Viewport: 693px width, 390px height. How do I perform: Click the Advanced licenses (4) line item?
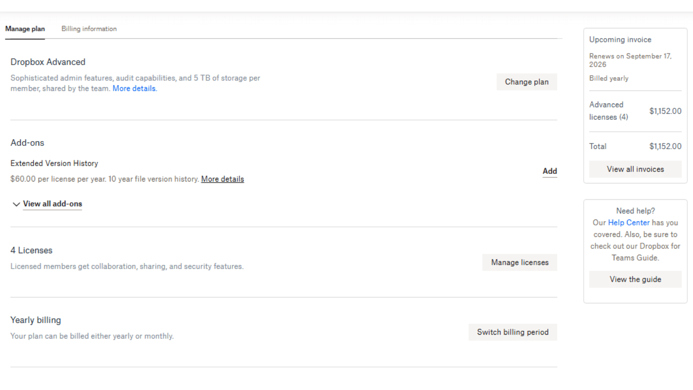(608, 111)
